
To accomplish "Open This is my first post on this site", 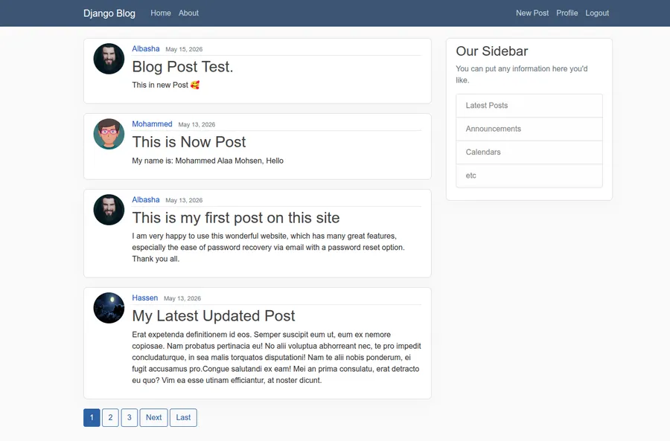I will [236, 218].
